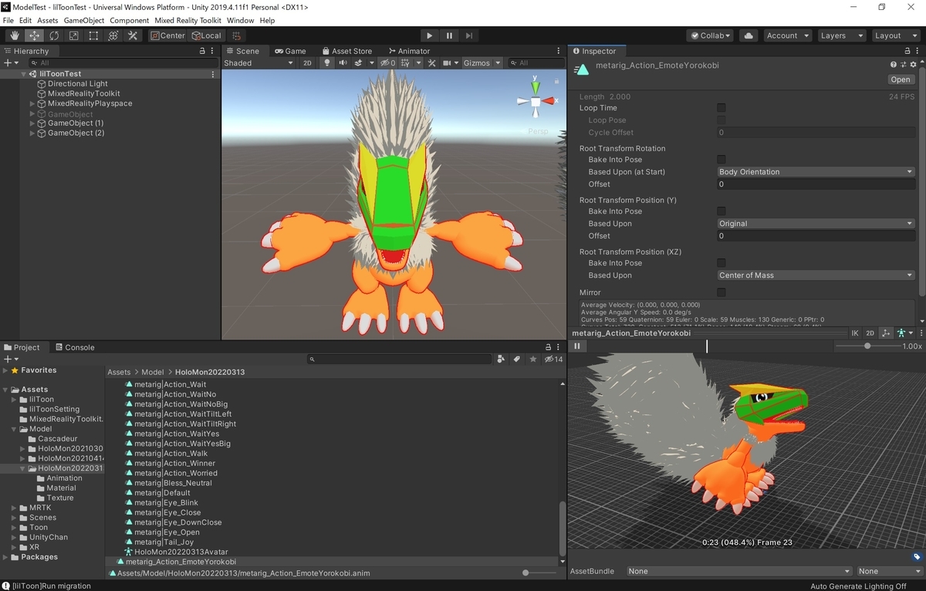Select the Scale tool in the toolbar

tap(74, 35)
